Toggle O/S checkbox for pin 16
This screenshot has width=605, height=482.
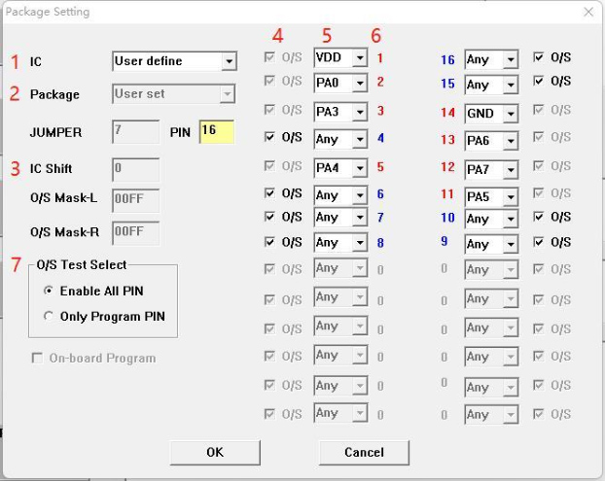click(x=538, y=57)
